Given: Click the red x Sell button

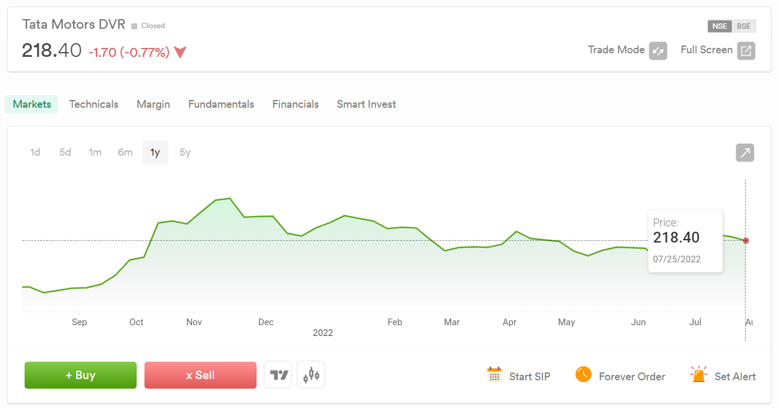Looking at the screenshot, I should pos(200,375).
